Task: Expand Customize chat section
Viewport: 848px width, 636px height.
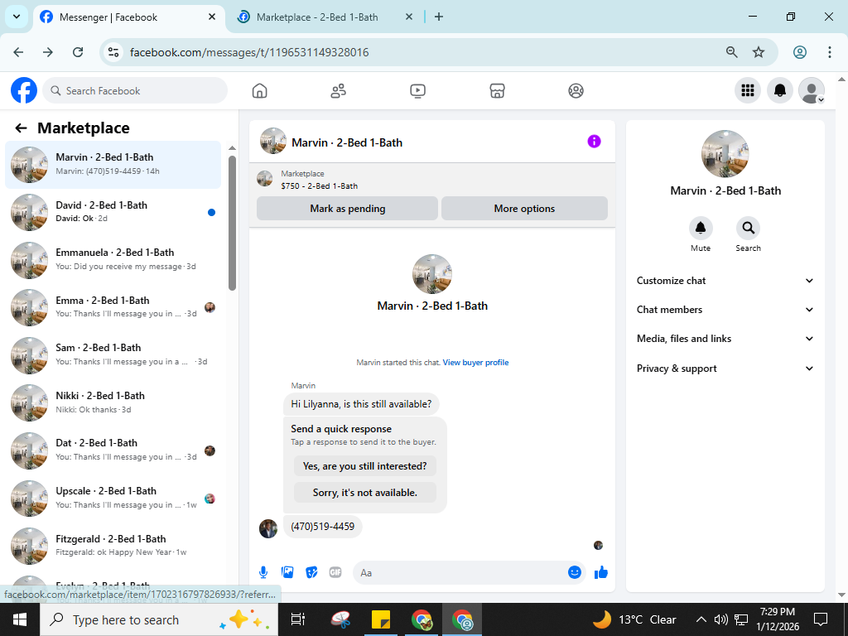Action: click(725, 281)
